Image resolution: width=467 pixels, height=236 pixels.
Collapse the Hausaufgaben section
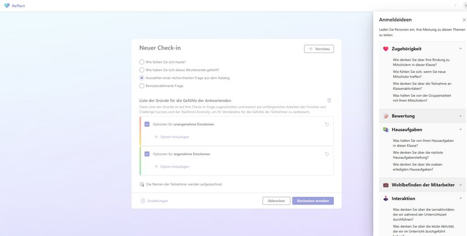click(461, 129)
